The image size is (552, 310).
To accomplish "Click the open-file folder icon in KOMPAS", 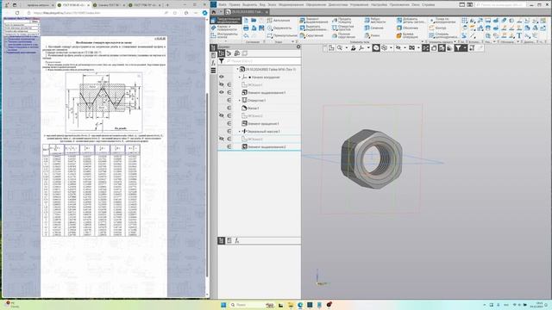I will [254, 21].
